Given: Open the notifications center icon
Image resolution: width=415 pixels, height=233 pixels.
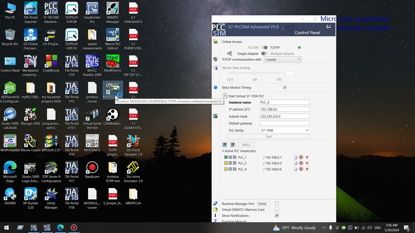Looking at the screenshot, I should click(x=406, y=227).
